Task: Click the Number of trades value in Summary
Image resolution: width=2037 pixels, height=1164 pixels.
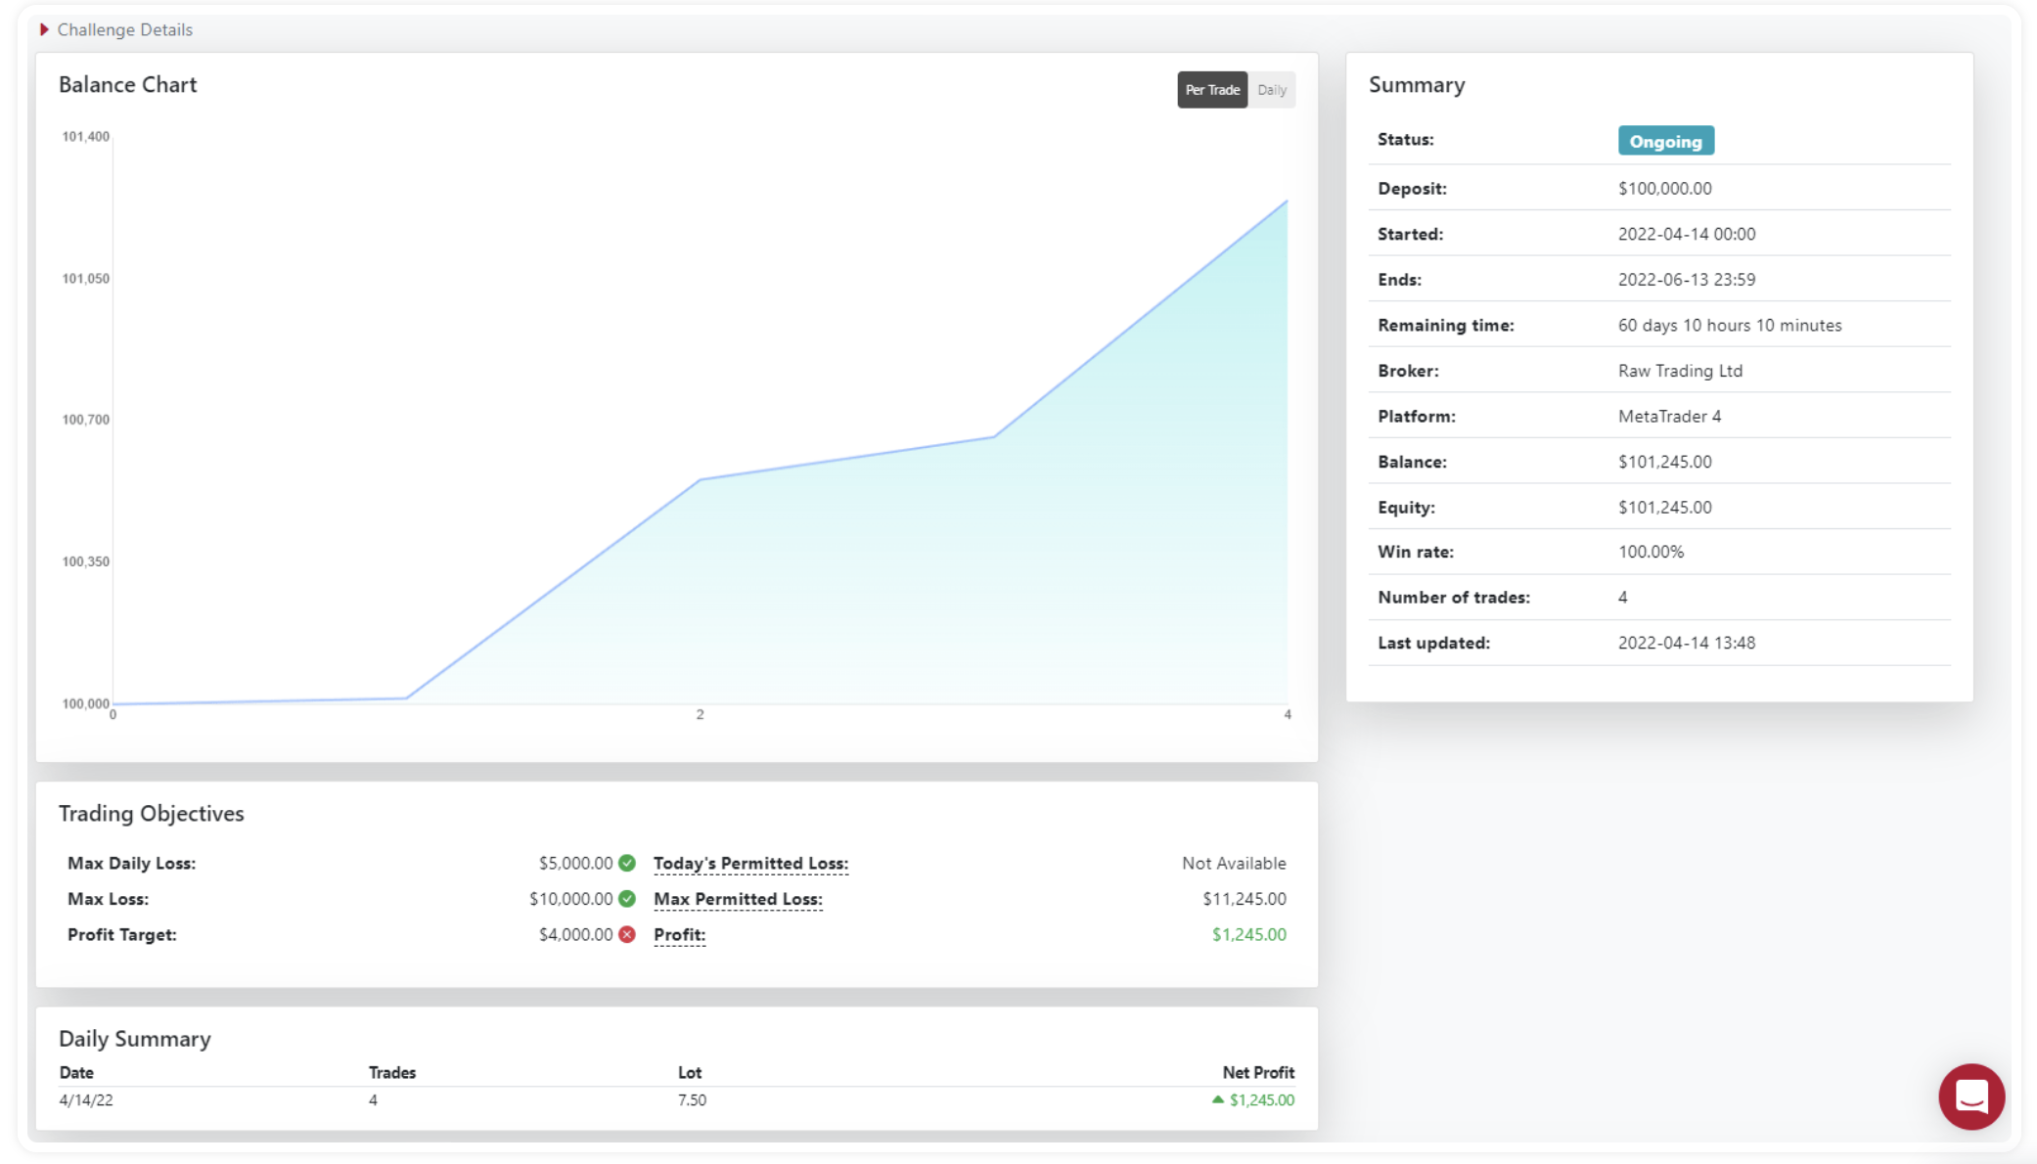Action: click(x=1622, y=598)
